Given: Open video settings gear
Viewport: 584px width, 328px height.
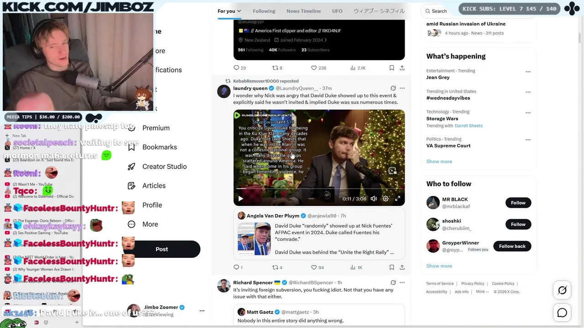Looking at the screenshot, I should coord(386,199).
